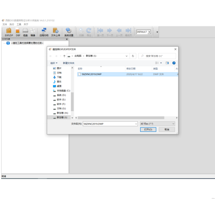Open the view options dropdown arrow
The width and height of the screenshot is (215, 199).
pos(161,63)
